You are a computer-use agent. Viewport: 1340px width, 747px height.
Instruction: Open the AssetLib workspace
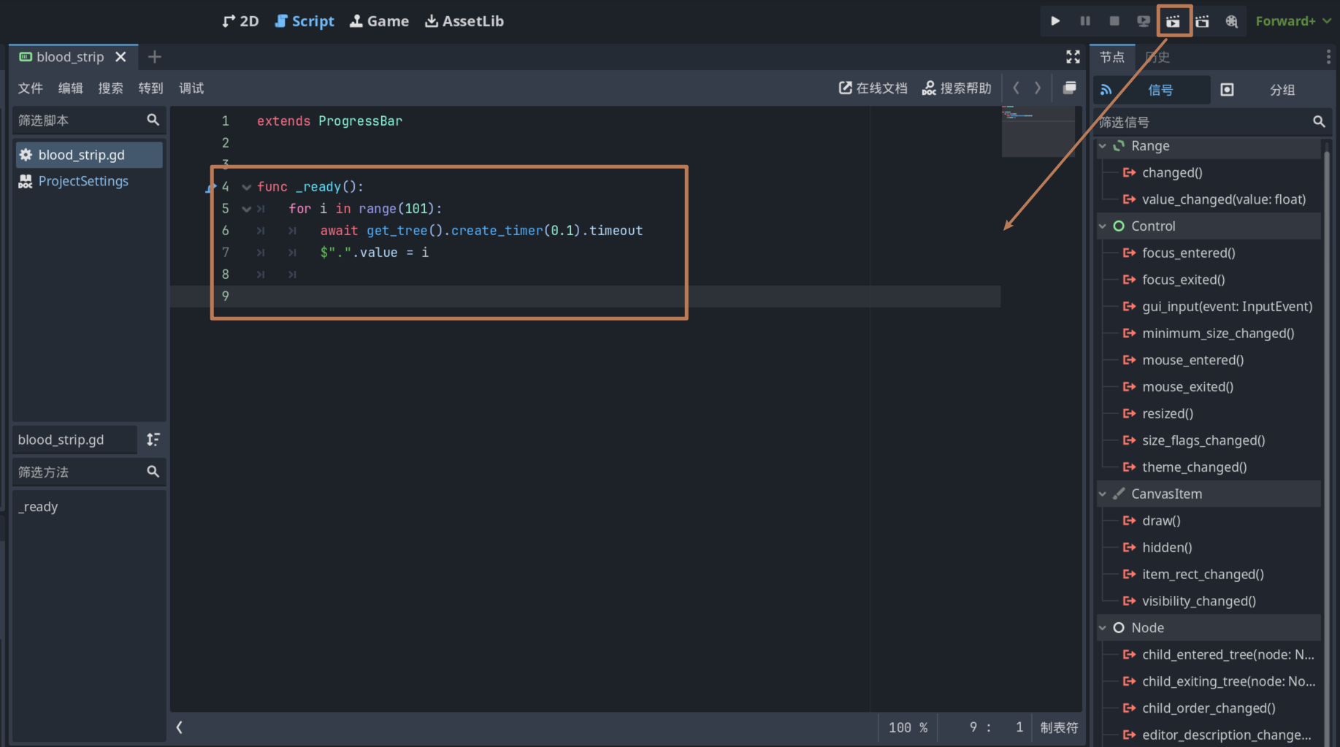click(464, 21)
